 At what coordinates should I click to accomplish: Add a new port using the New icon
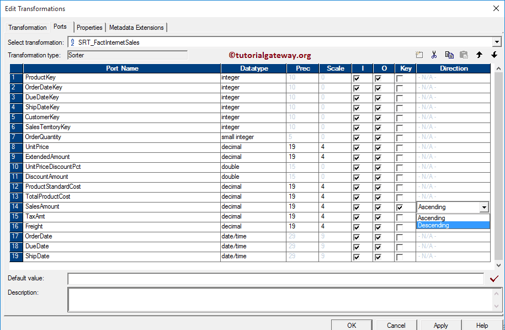click(x=419, y=55)
